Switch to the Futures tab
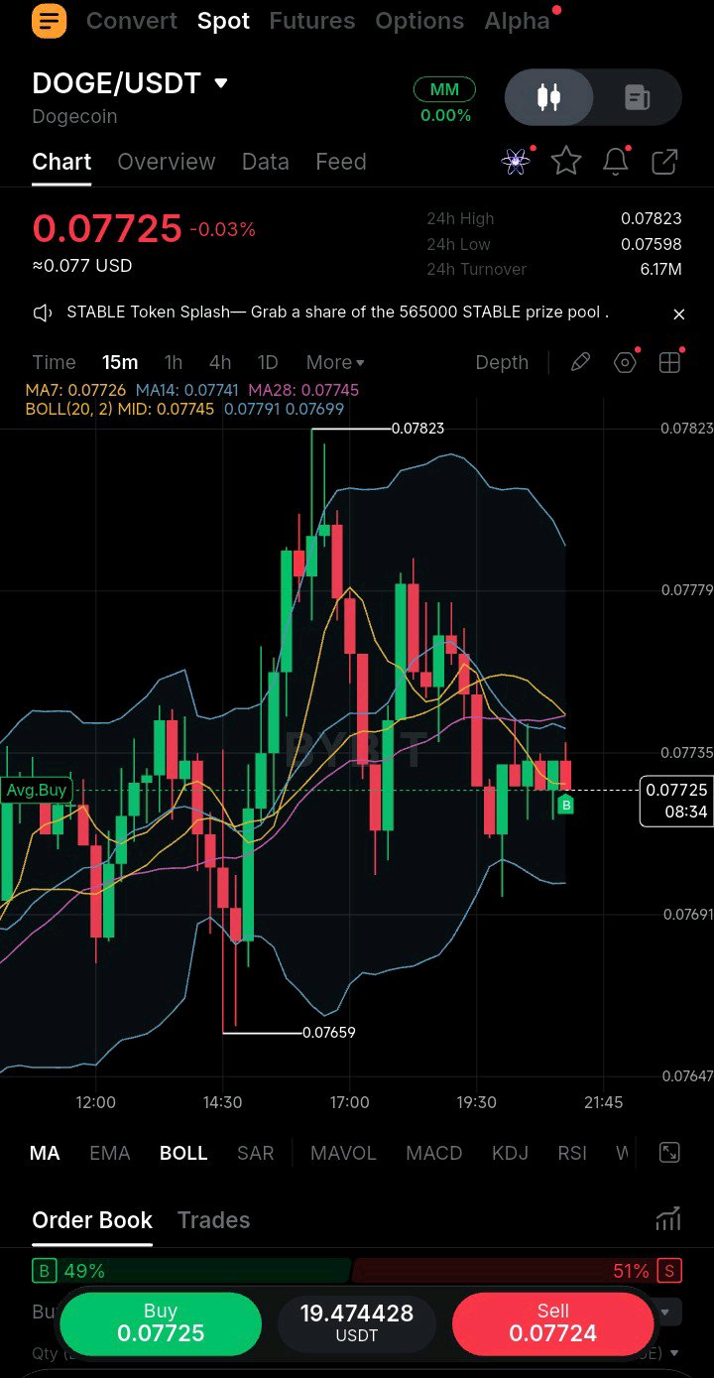This screenshot has width=714, height=1378. (312, 21)
